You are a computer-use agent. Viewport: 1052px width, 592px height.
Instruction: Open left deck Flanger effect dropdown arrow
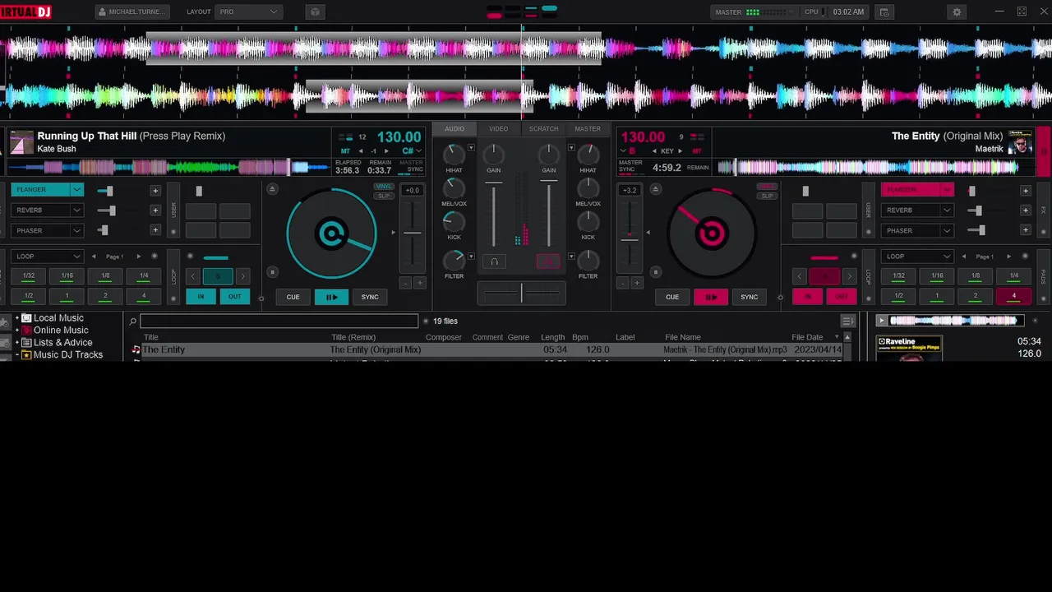coord(76,190)
